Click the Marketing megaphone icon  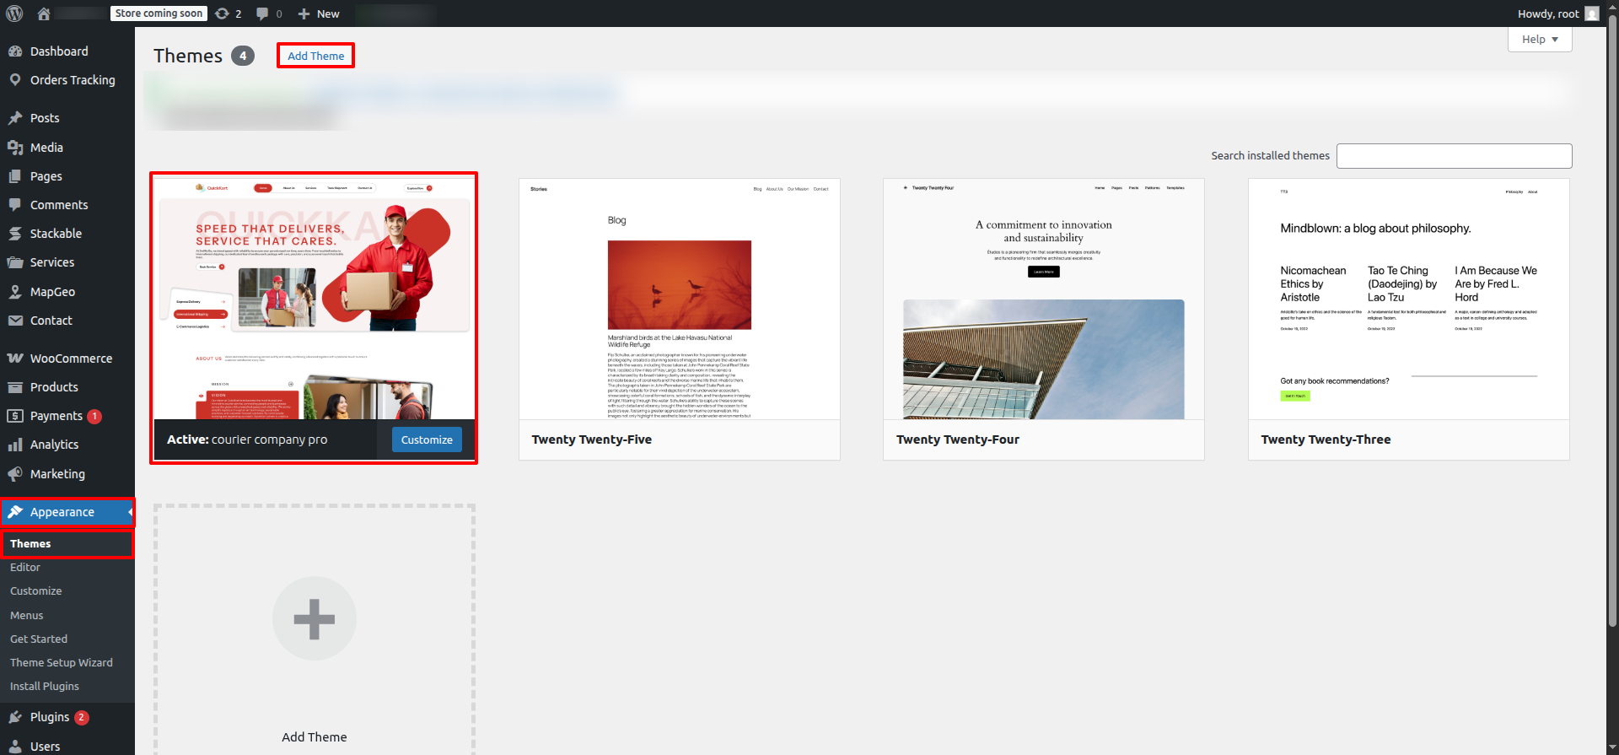15,474
